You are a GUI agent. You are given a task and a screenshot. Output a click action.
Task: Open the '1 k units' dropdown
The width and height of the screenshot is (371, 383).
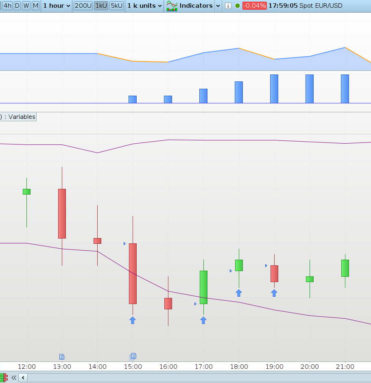pyautogui.click(x=144, y=5)
